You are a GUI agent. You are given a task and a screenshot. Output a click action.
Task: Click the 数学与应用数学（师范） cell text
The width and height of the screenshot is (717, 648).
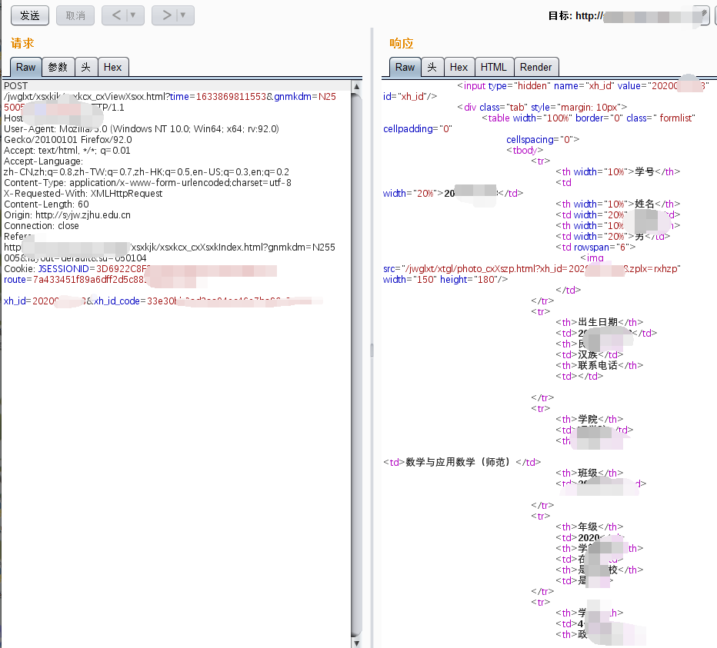458,462
